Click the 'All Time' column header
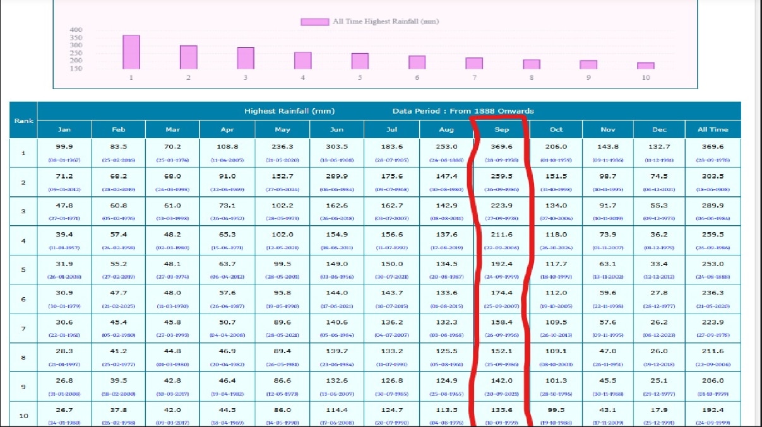 pyautogui.click(x=713, y=129)
